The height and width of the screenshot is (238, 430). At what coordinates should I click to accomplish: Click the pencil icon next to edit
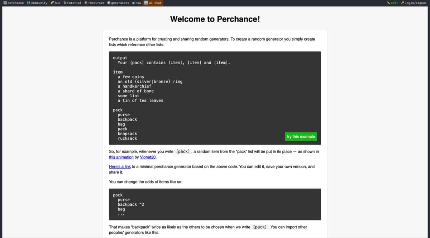pos(388,3)
